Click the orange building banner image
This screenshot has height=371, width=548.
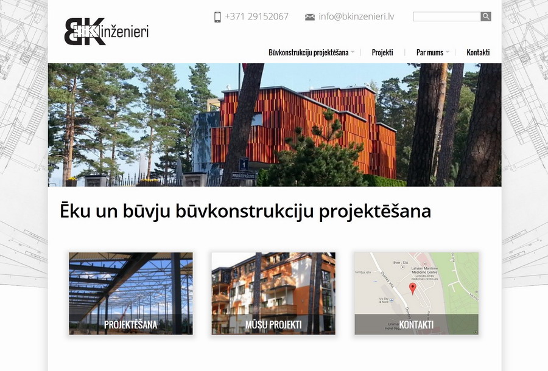pyautogui.click(x=275, y=125)
